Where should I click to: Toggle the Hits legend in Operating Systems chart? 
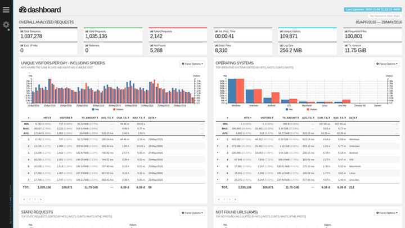point(289,109)
